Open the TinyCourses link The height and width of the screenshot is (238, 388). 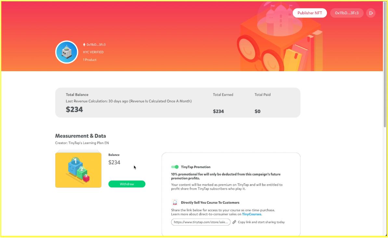[x=252, y=214]
